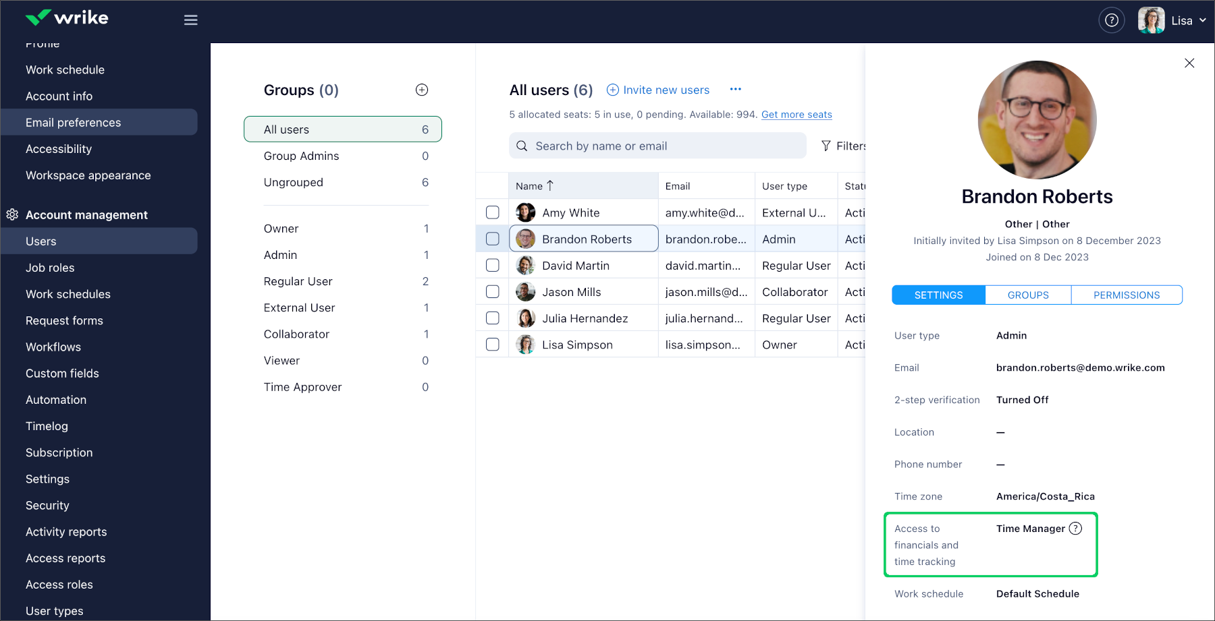
Task: Sort by Name column arrow
Action: pyautogui.click(x=550, y=185)
